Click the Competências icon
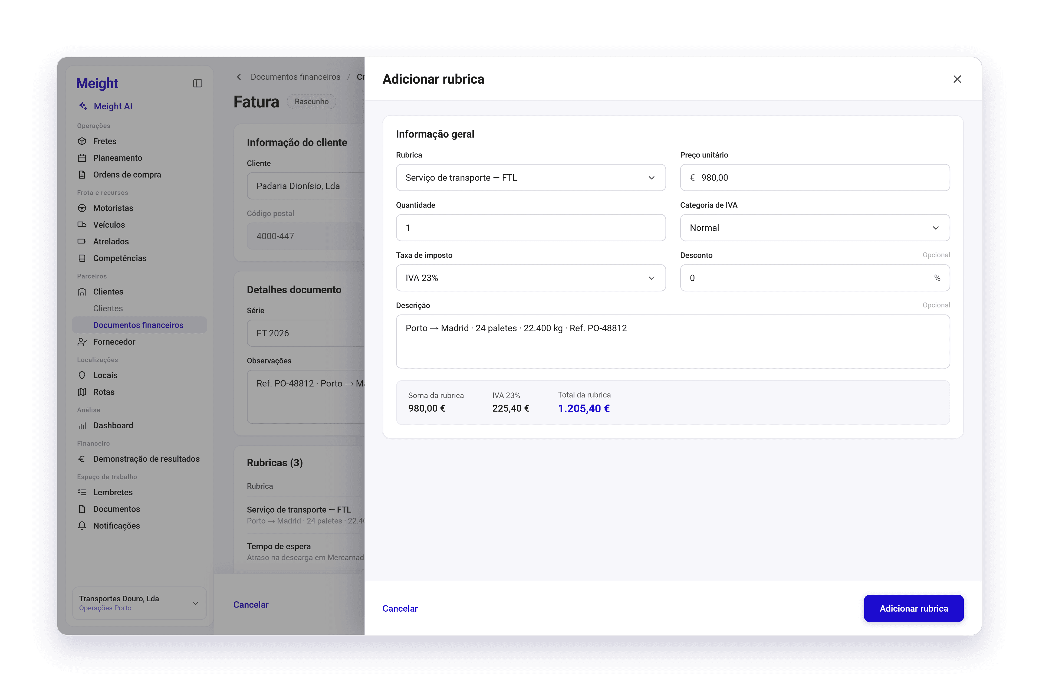The image size is (1039, 692). coord(82,258)
